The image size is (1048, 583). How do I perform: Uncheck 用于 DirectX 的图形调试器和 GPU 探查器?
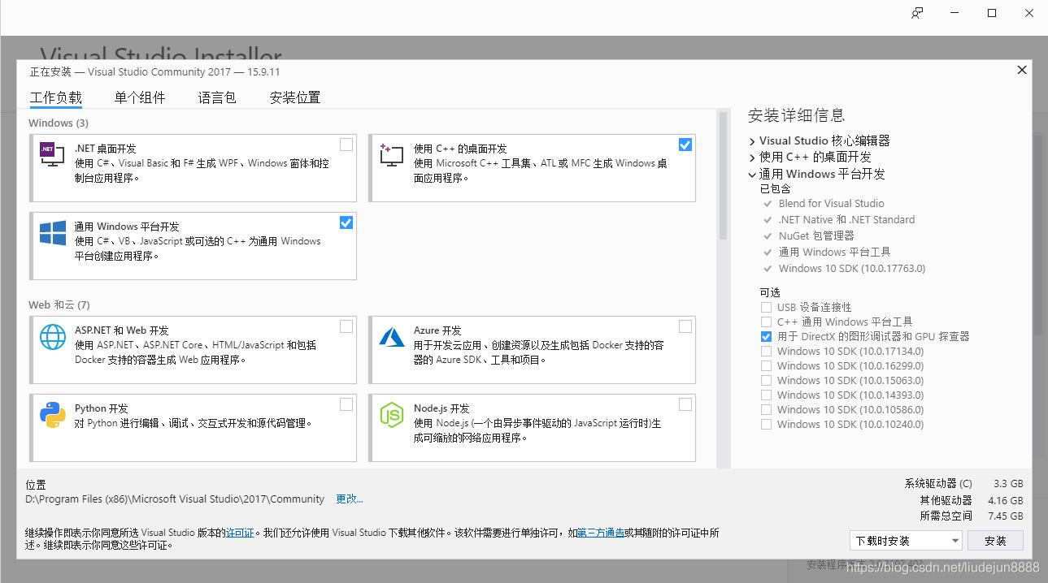point(766,336)
